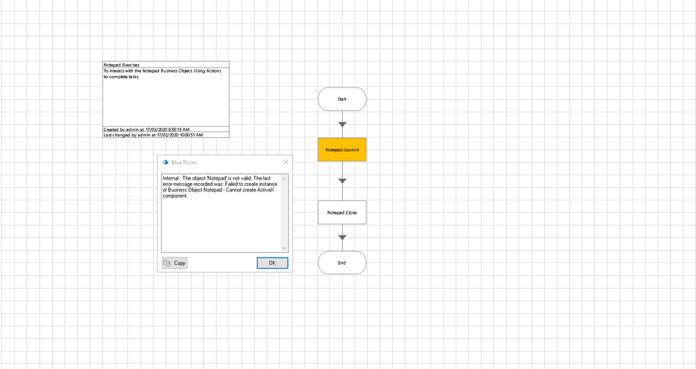Click the scroll-down arrow in error message box
Image resolution: width=696 pixels, height=369 pixels.
pos(284,249)
